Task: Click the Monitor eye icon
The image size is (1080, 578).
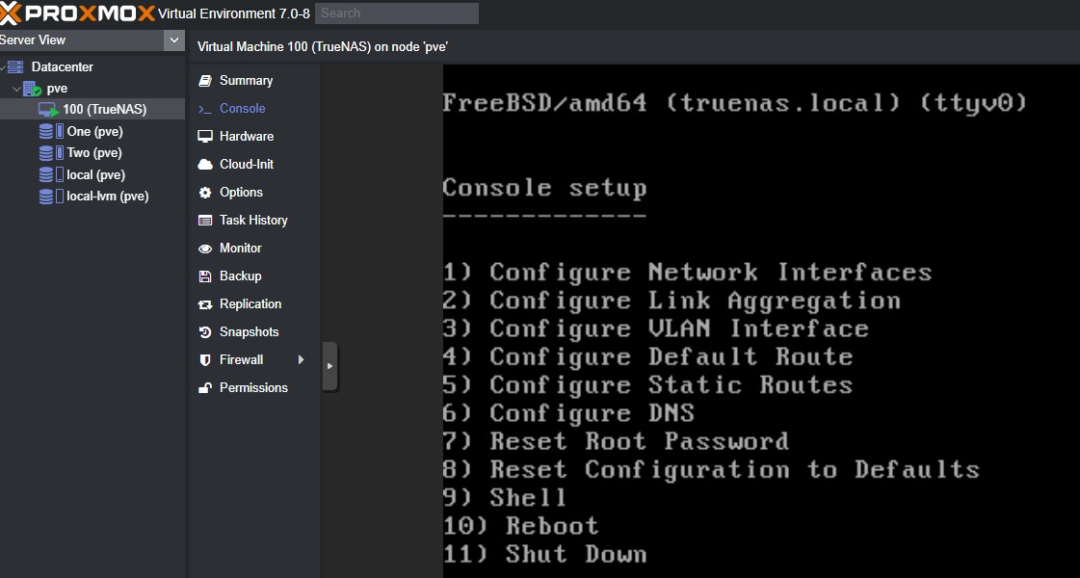Action: tap(204, 249)
